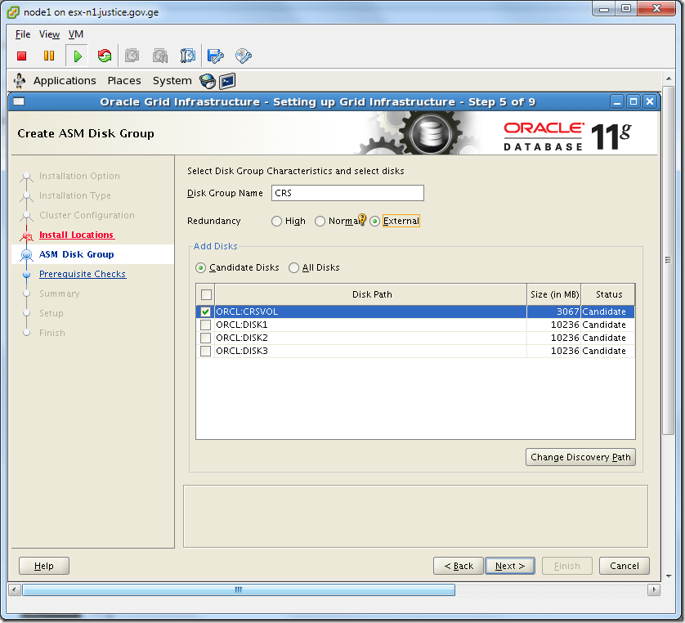Image resolution: width=685 pixels, height=623 pixels.
Task: Open the web browser launcher on the panel
Action: pos(207,80)
